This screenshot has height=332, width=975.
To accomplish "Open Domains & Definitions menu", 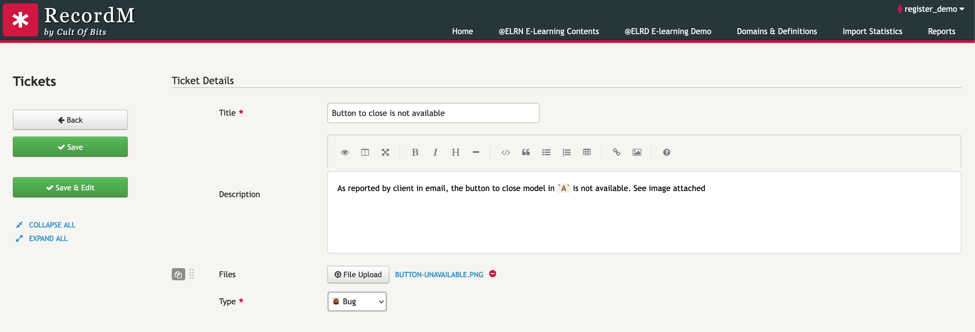I will tap(777, 31).
